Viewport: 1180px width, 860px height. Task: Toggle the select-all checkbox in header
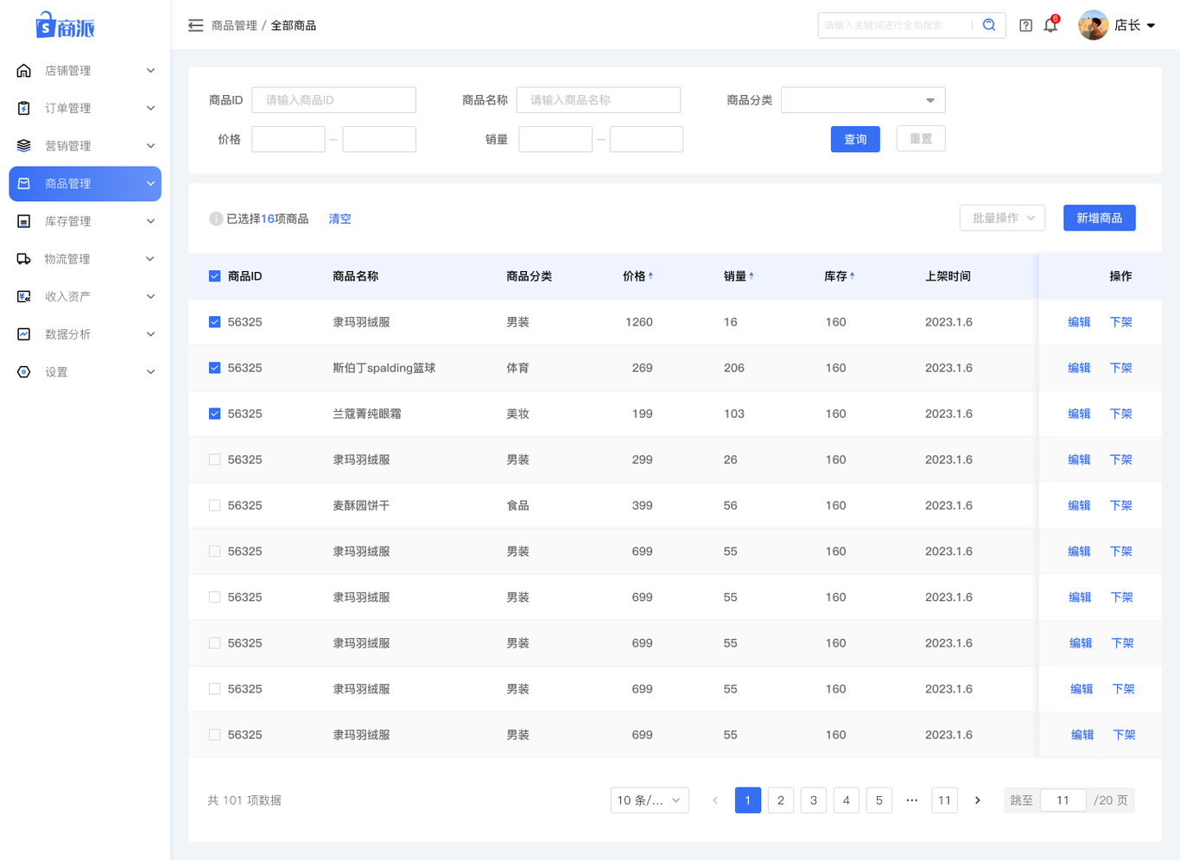pyautogui.click(x=214, y=276)
